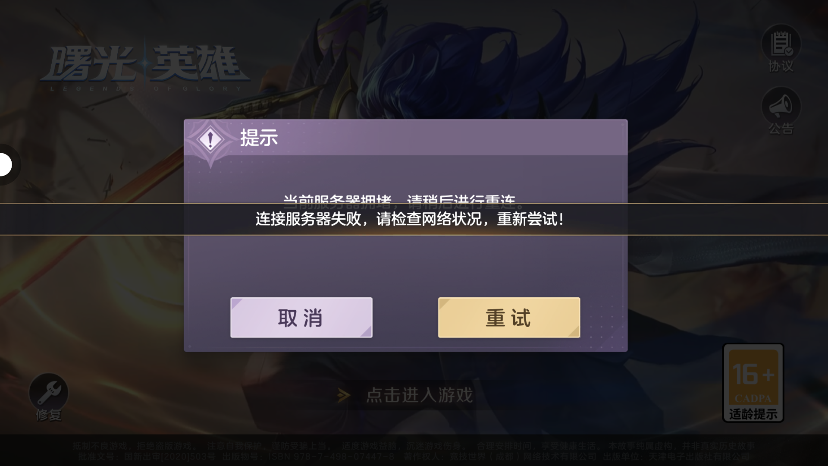Retry the connection with 重试
Viewport: 828px width, 466px height.
(509, 318)
